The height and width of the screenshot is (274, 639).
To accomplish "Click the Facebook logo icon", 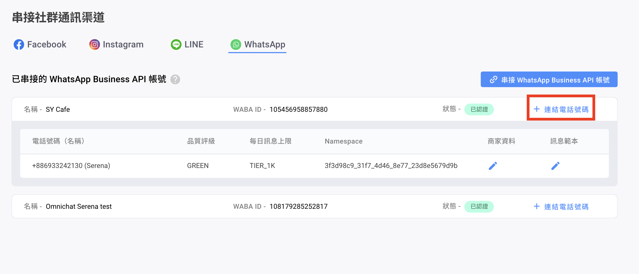I will (x=19, y=45).
